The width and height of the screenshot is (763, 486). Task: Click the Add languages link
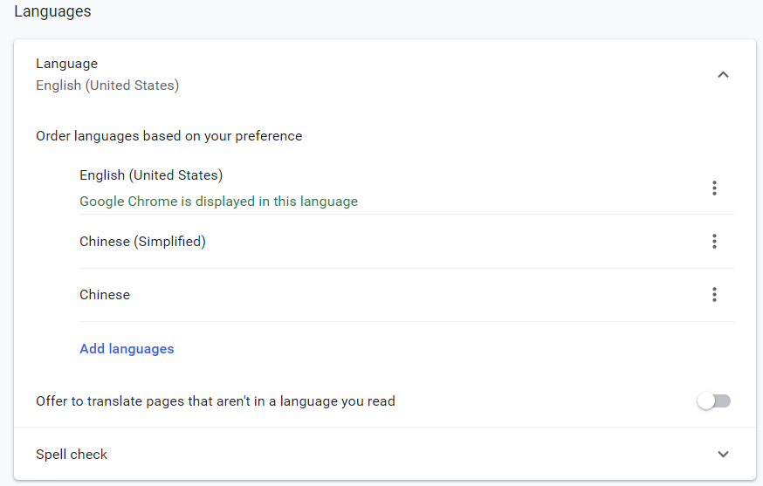click(x=127, y=349)
